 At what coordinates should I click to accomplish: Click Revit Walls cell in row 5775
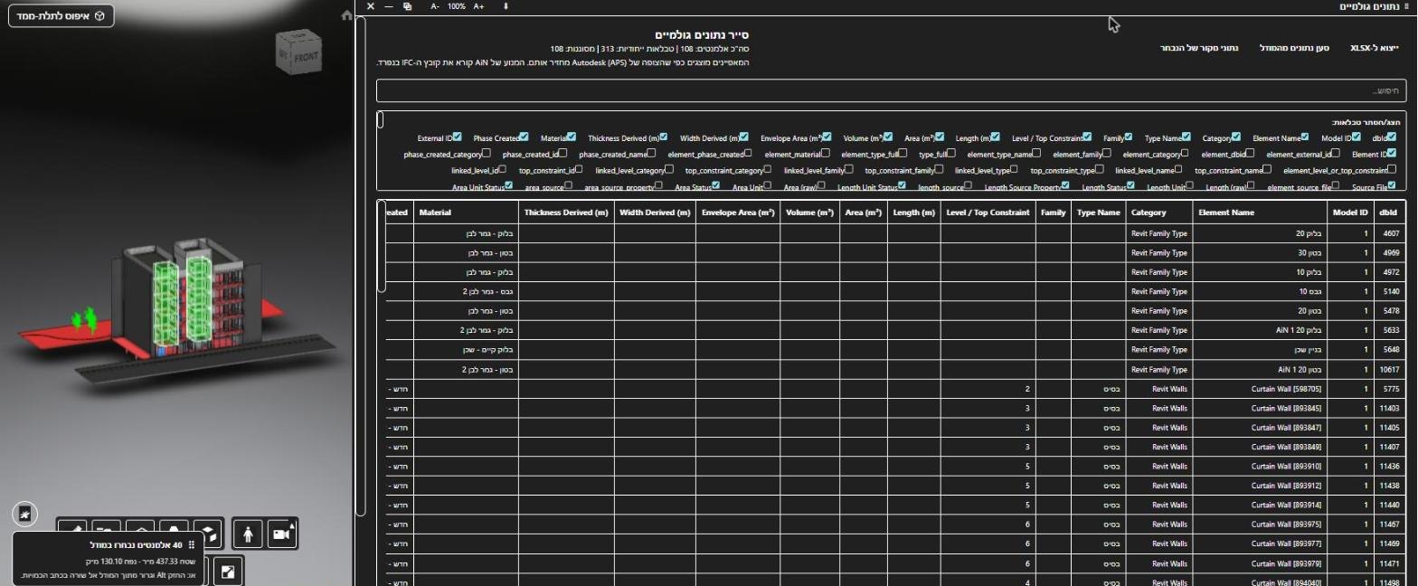coord(1159,389)
